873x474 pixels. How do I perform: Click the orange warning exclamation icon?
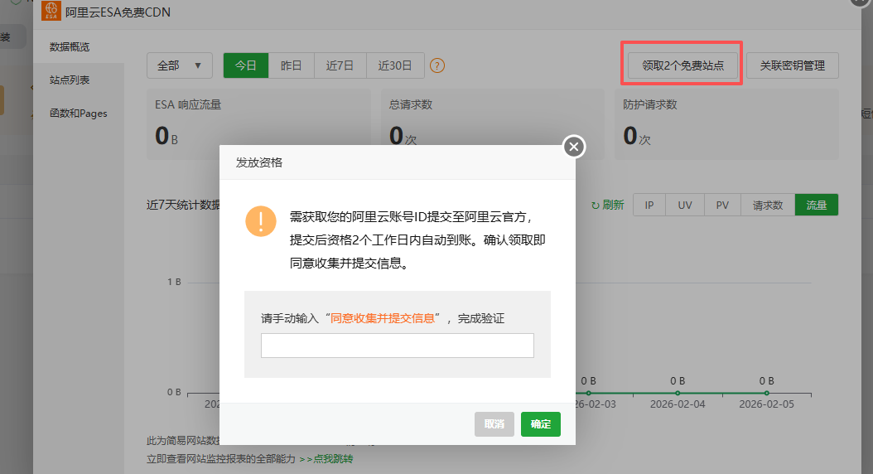pyautogui.click(x=261, y=221)
